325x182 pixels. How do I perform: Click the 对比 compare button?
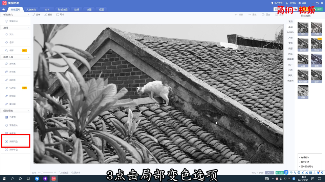click(x=280, y=173)
